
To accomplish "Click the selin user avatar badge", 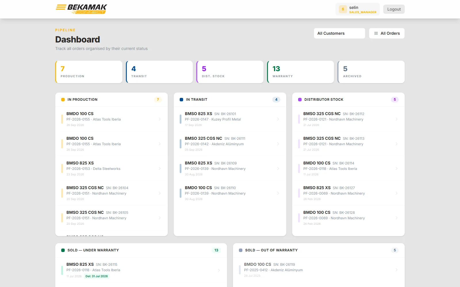I will pos(343,9).
